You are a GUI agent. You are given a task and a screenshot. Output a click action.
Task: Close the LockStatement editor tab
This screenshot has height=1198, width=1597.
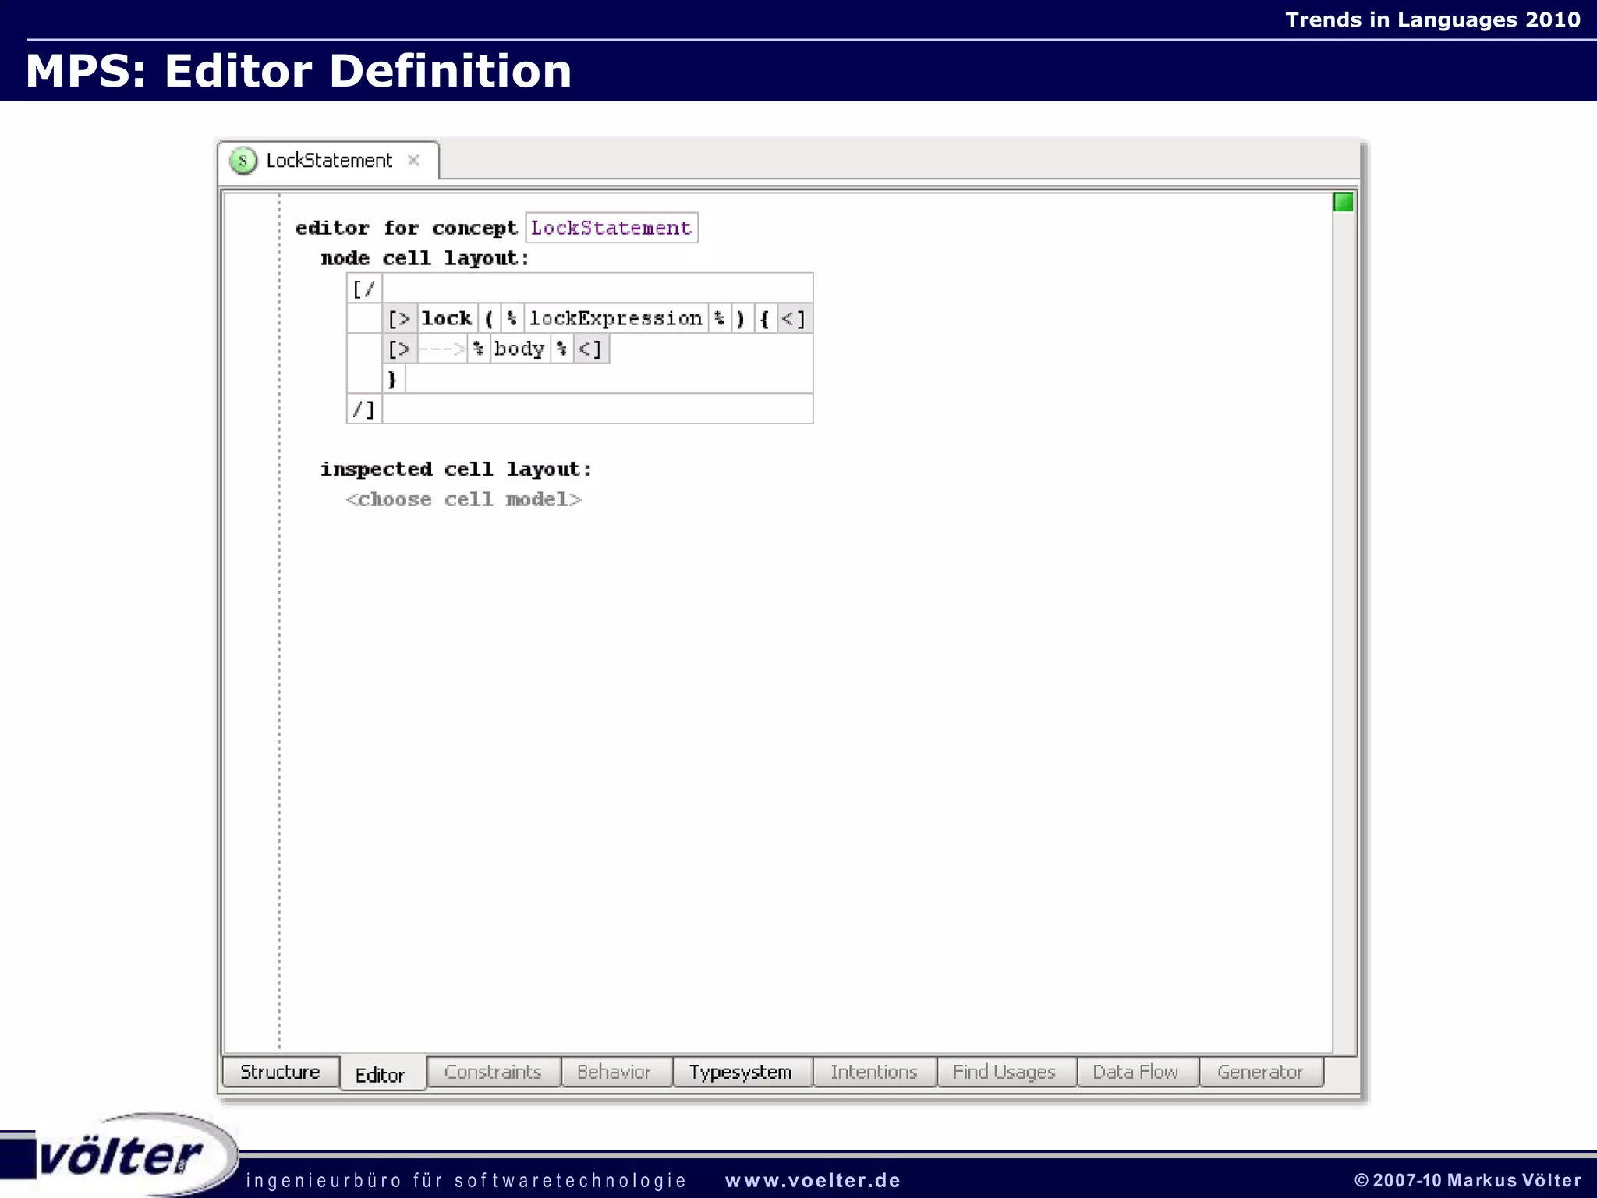point(413,161)
